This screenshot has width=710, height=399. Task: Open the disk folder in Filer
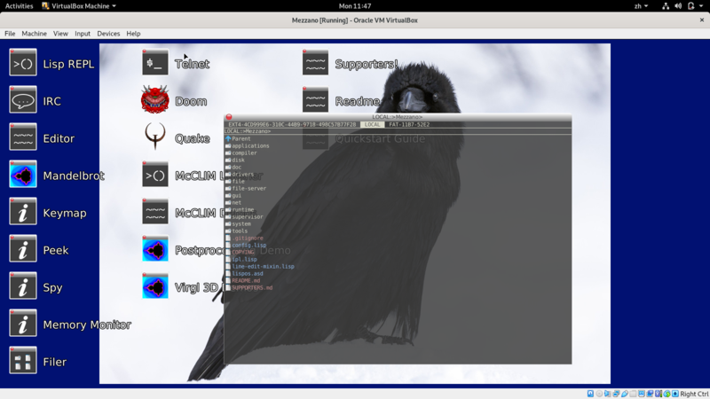pyautogui.click(x=235, y=160)
